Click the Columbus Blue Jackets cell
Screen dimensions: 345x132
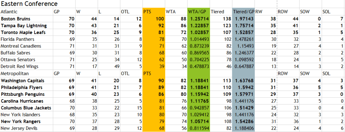point(21,108)
